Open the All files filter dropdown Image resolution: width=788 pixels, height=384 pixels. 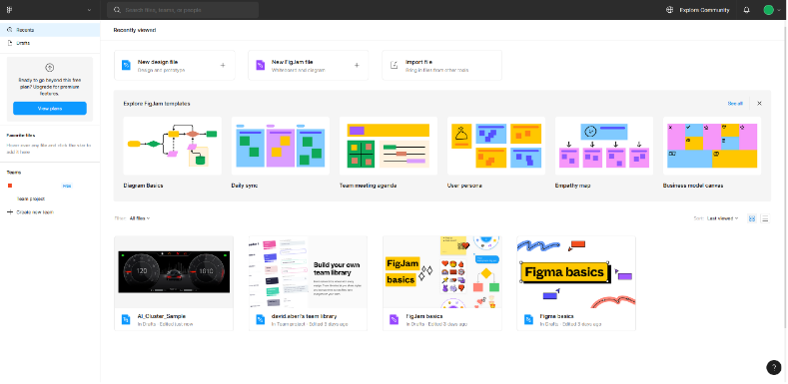point(140,218)
